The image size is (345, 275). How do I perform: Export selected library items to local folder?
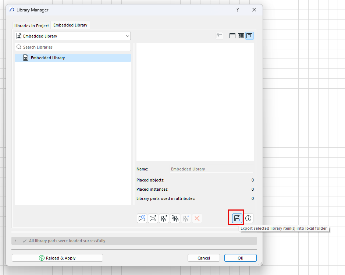237,218
